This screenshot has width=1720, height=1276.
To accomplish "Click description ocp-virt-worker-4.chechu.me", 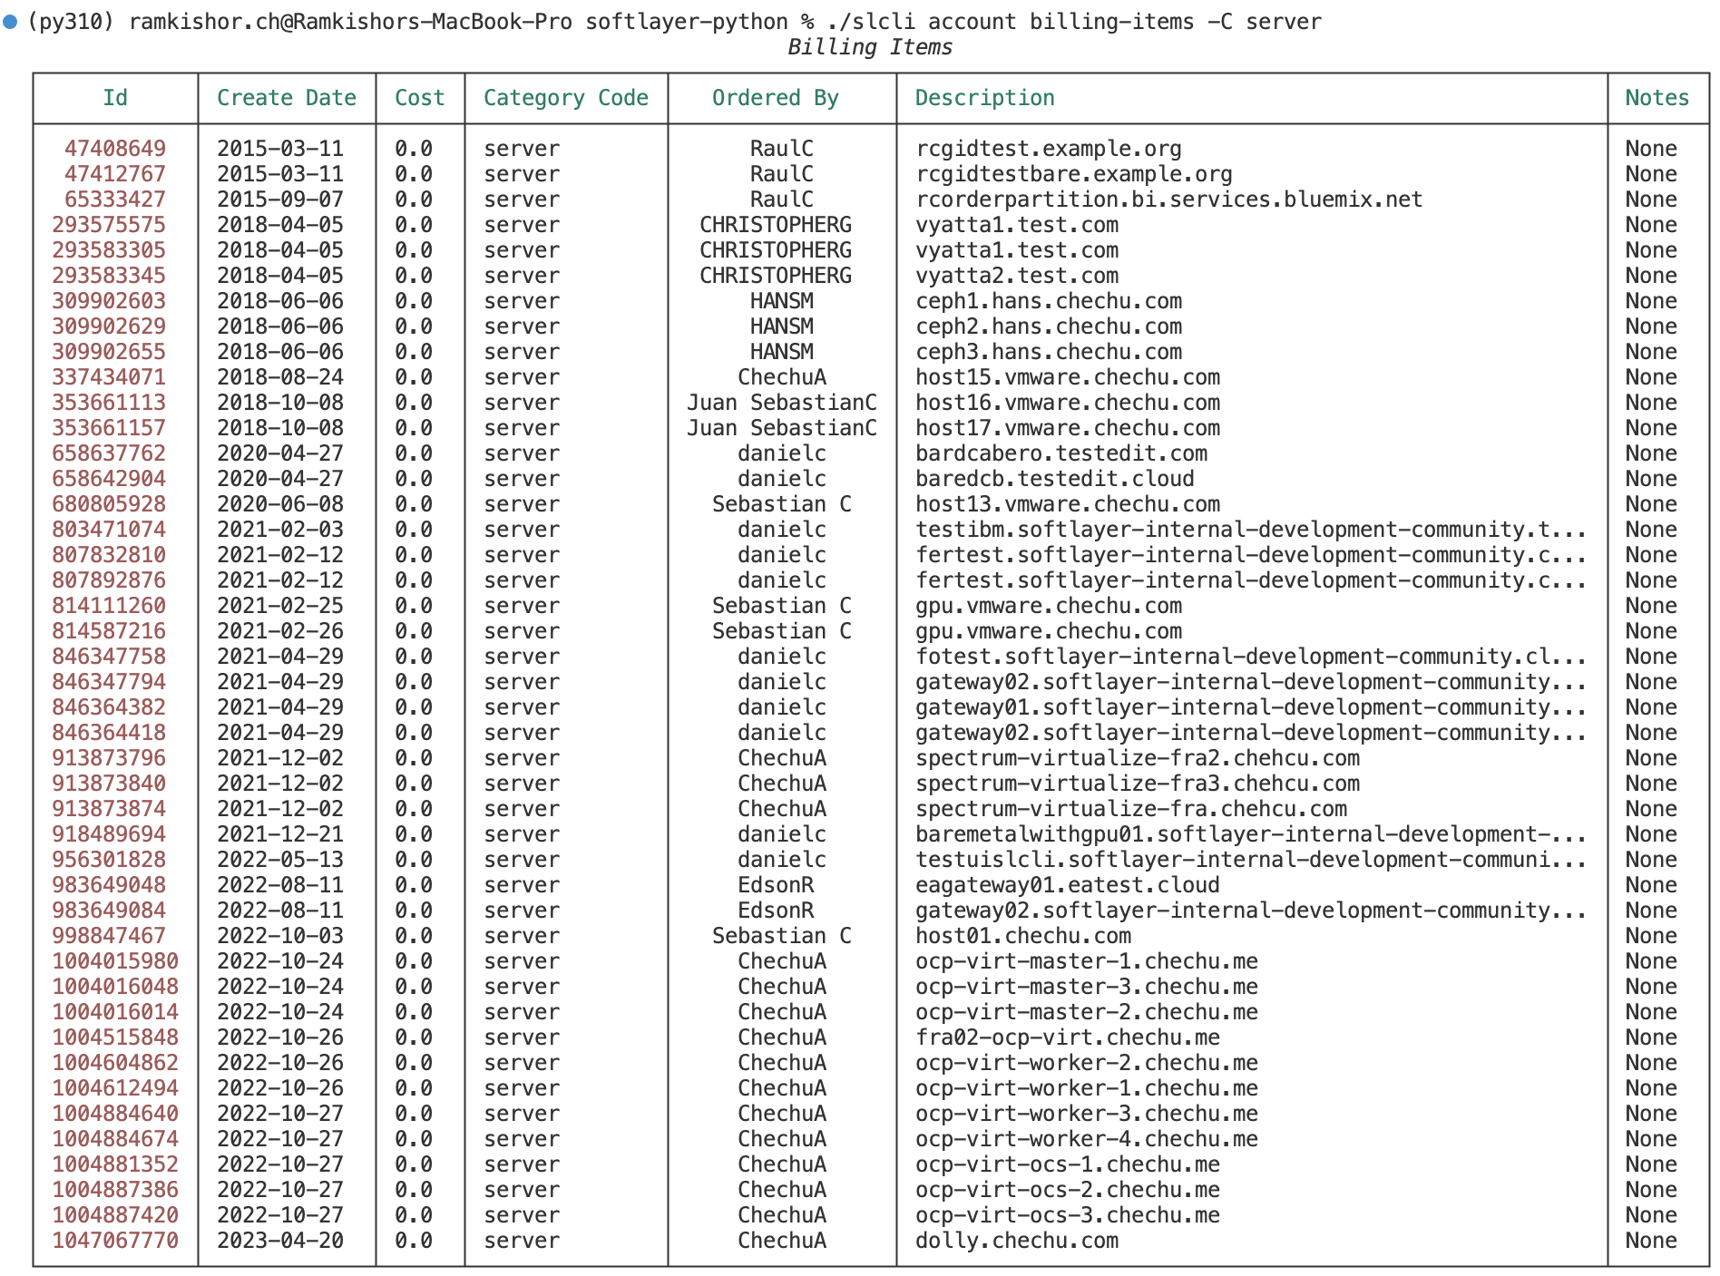I will tap(1087, 1139).
